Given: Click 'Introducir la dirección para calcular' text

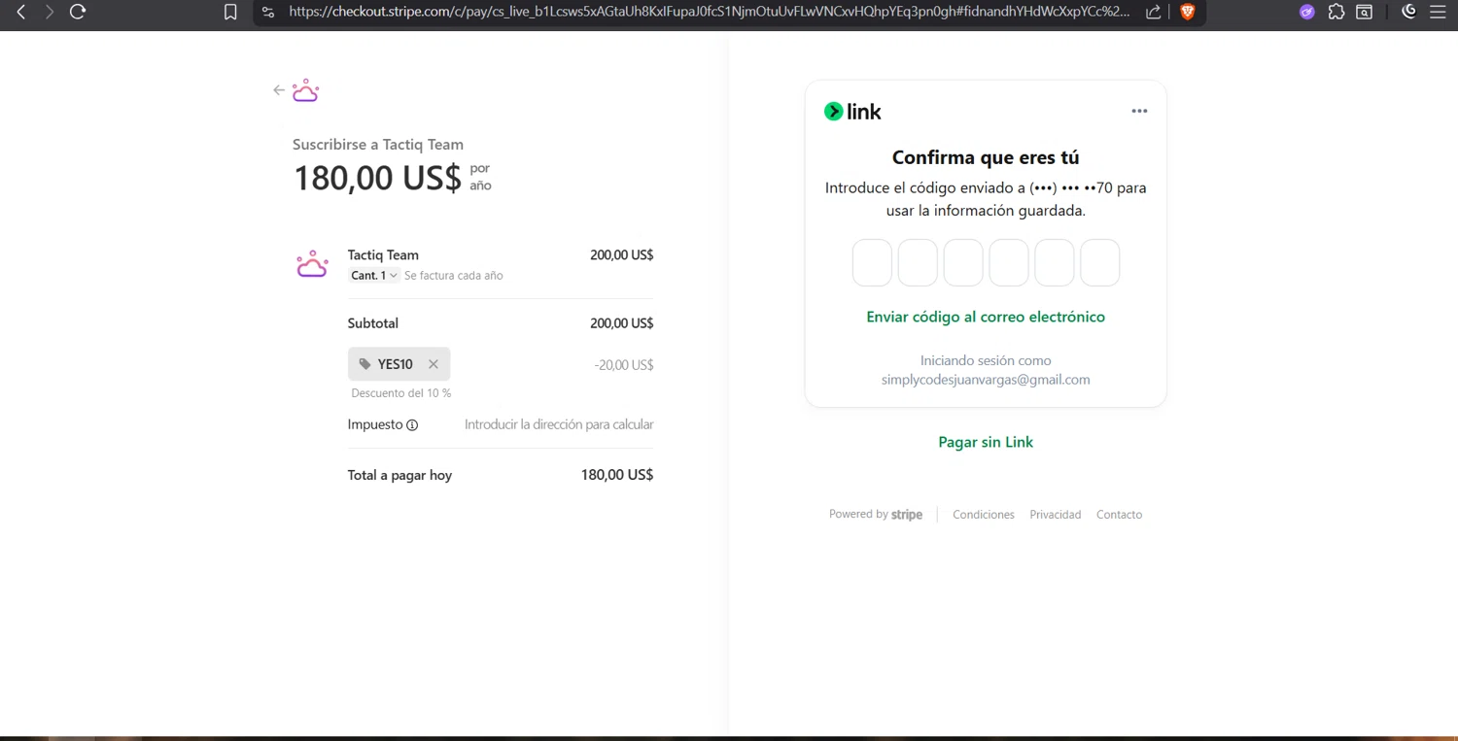Looking at the screenshot, I should pos(559,424).
